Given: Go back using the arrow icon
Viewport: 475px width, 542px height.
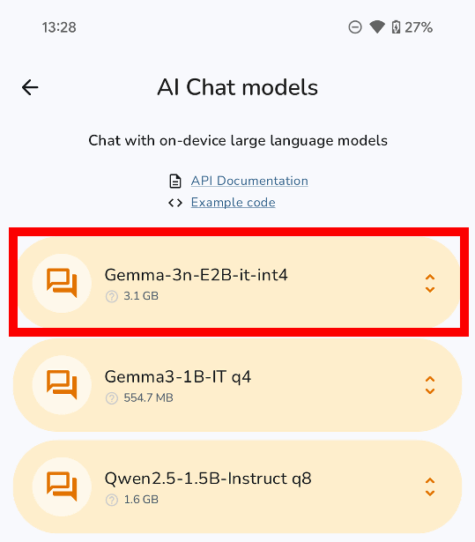Looking at the screenshot, I should tap(30, 87).
